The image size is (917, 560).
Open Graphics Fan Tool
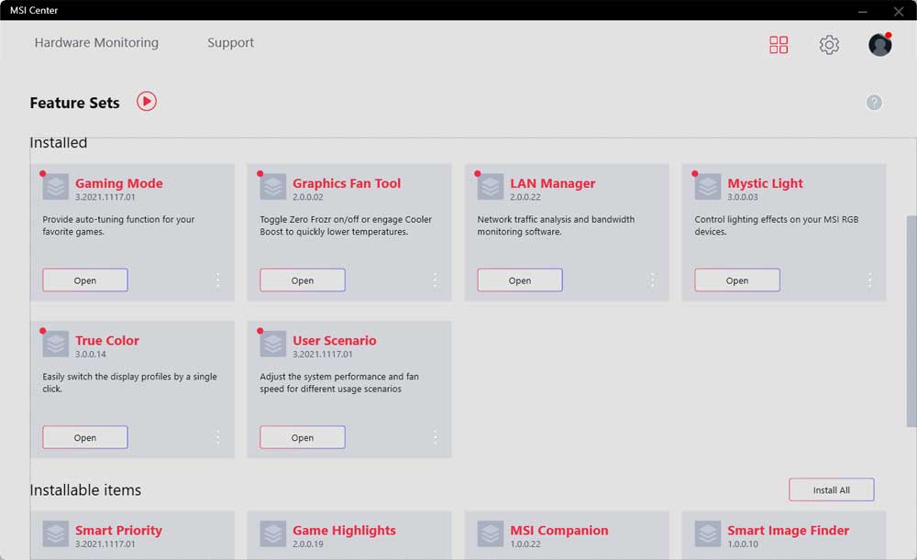point(303,280)
